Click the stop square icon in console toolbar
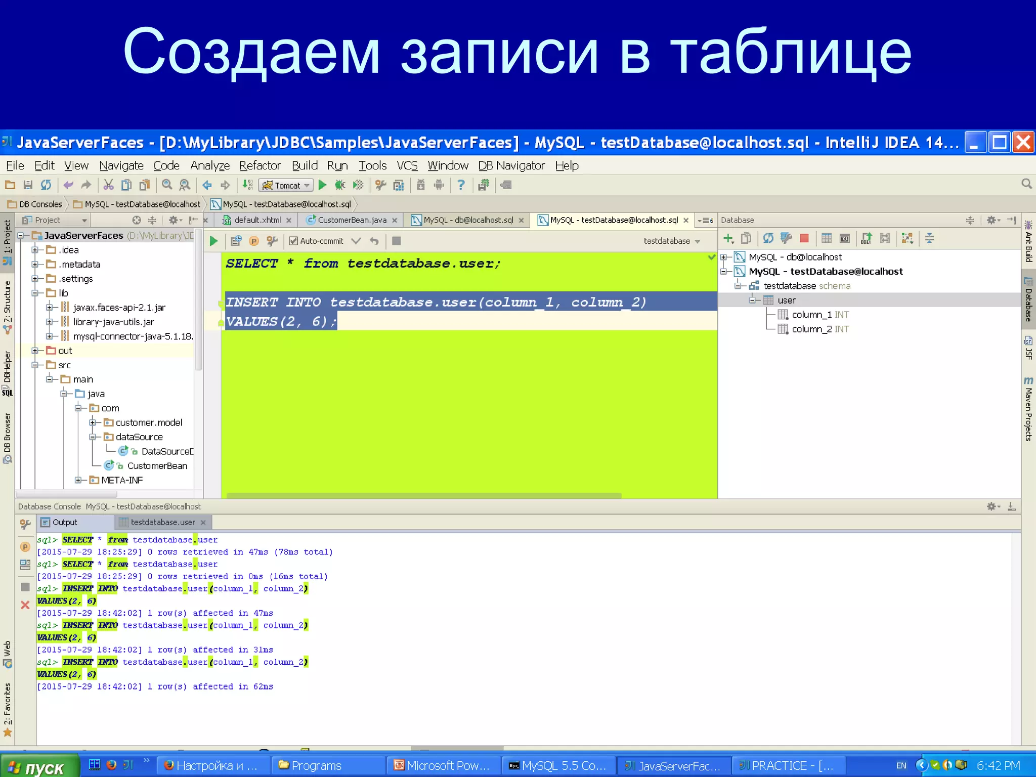1036x777 pixels. 397,241
